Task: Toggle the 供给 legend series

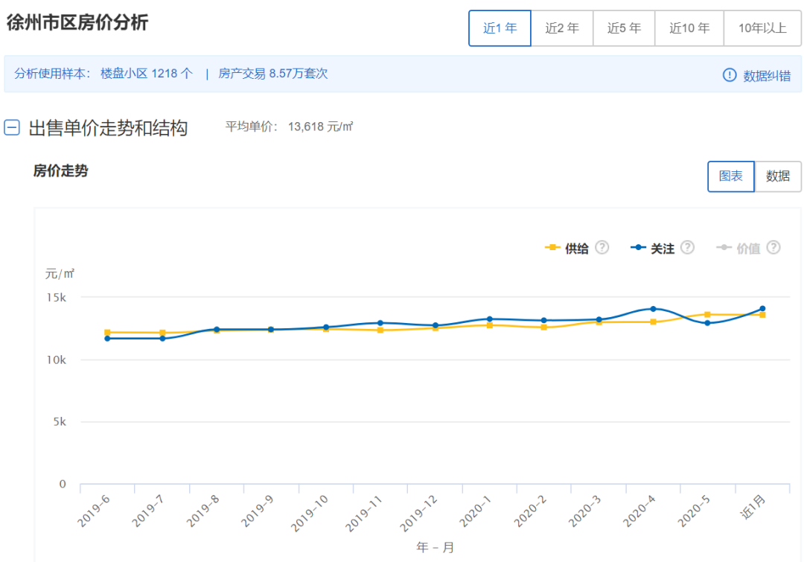Action: click(576, 249)
